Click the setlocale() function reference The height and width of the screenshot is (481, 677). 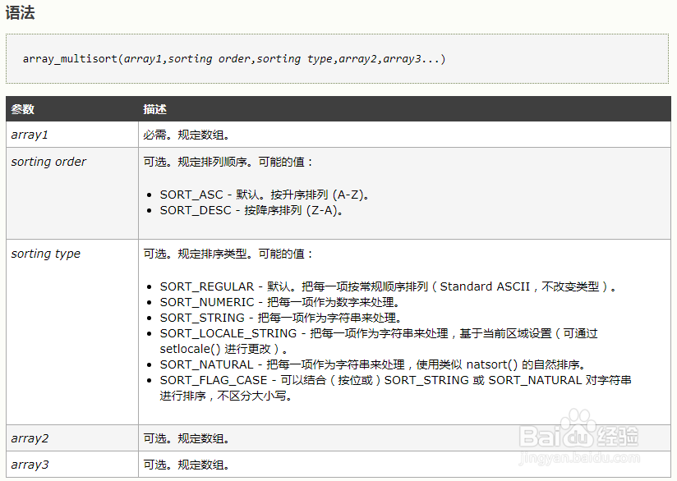click(x=183, y=349)
